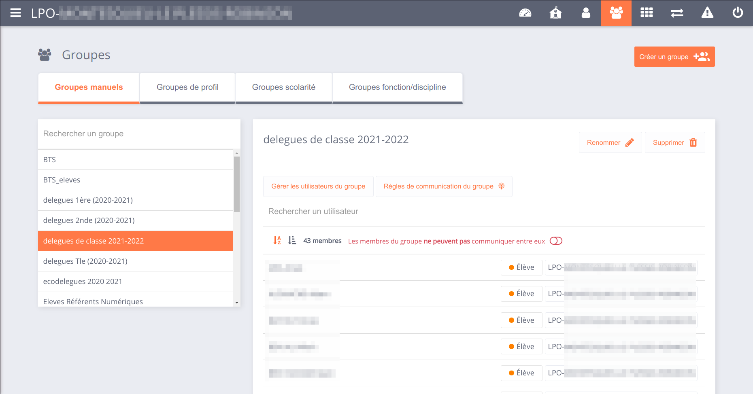Sort members by profile order icon
The width and height of the screenshot is (753, 394).
(x=292, y=241)
